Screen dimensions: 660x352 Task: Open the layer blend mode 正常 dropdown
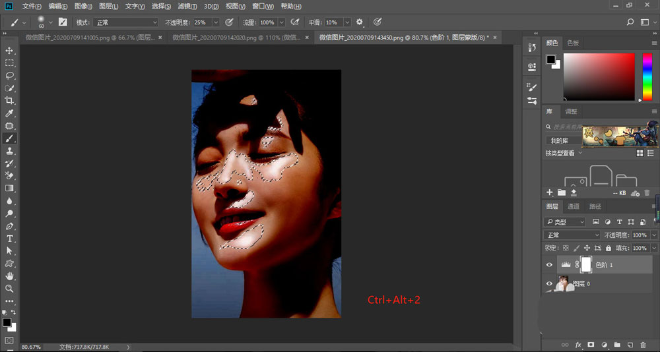coord(572,235)
